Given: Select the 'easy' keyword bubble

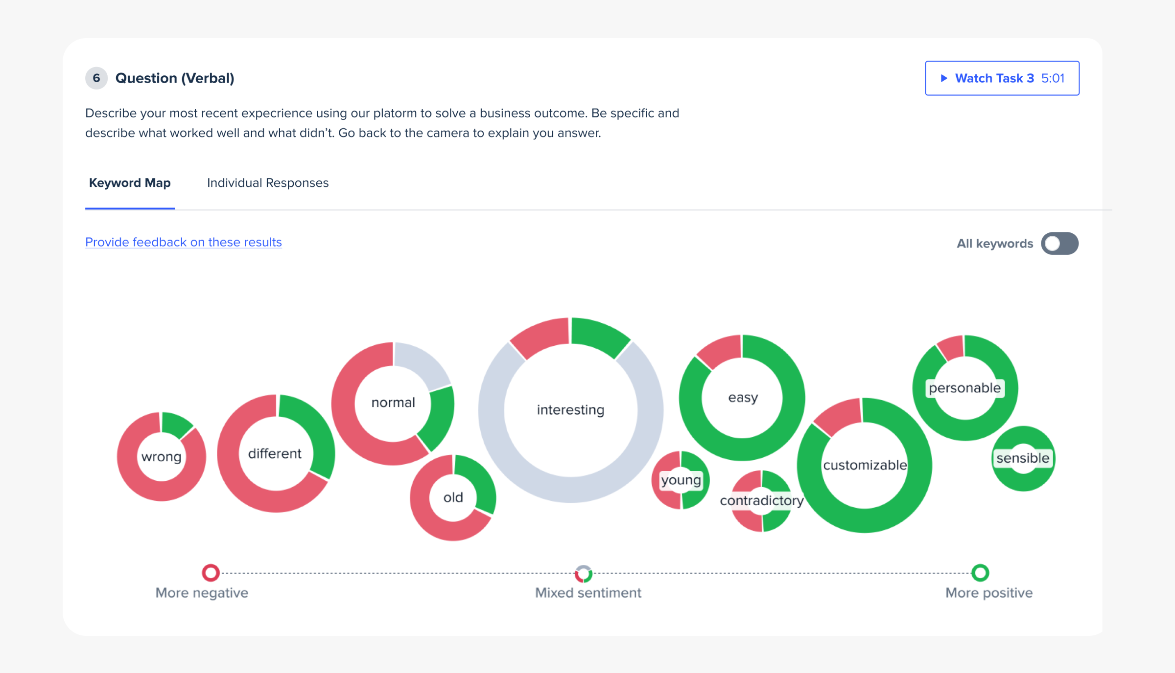Looking at the screenshot, I should (742, 398).
